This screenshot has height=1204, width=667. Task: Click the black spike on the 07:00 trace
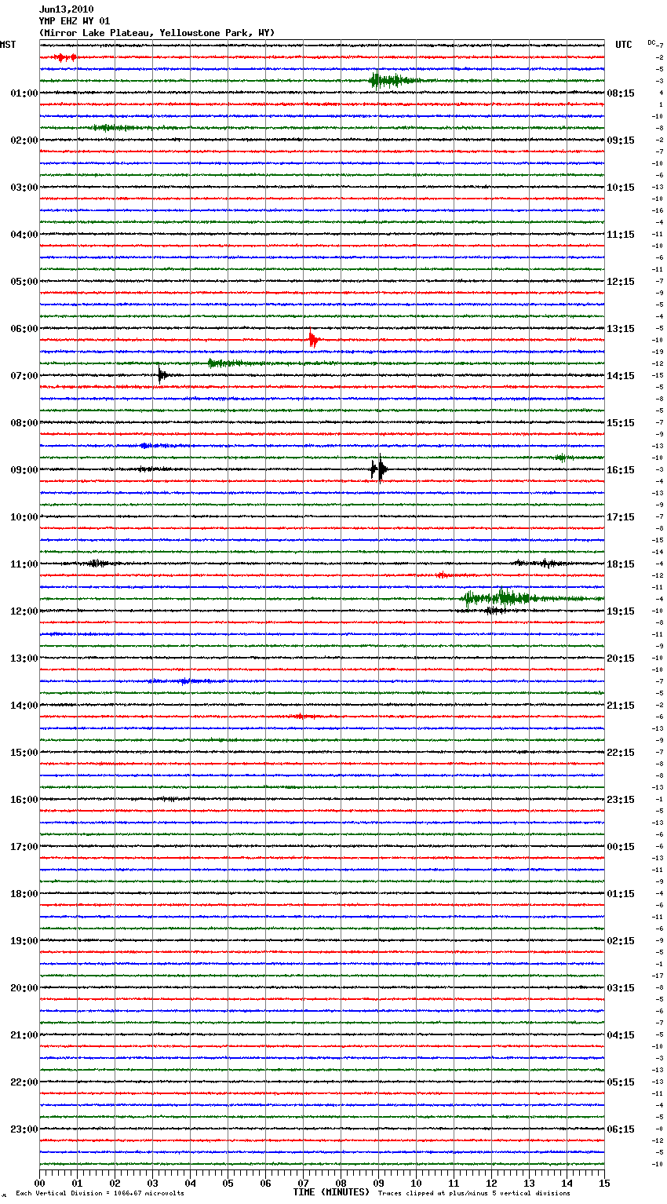click(161, 375)
